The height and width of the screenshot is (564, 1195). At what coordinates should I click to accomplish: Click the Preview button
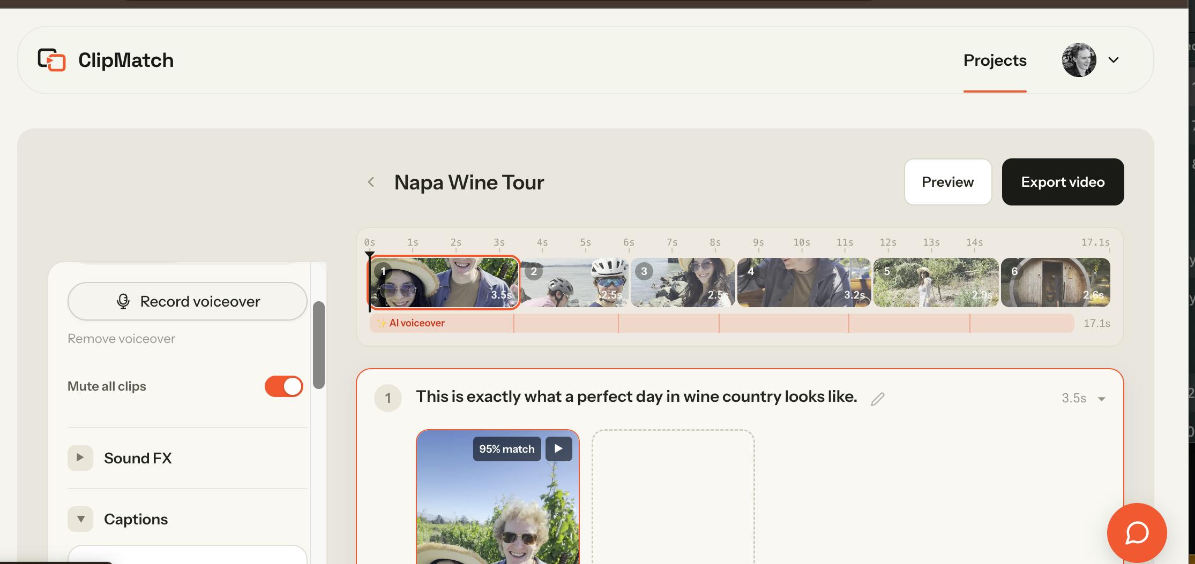click(947, 182)
